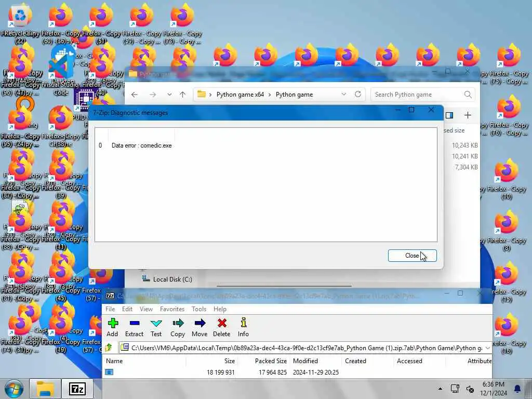Click the Extract toolbar icon in 7-Zip
The width and height of the screenshot is (532, 399).
point(135,327)
